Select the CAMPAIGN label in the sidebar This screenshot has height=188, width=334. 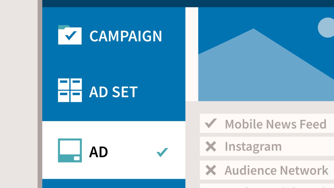tap(126, 36)
